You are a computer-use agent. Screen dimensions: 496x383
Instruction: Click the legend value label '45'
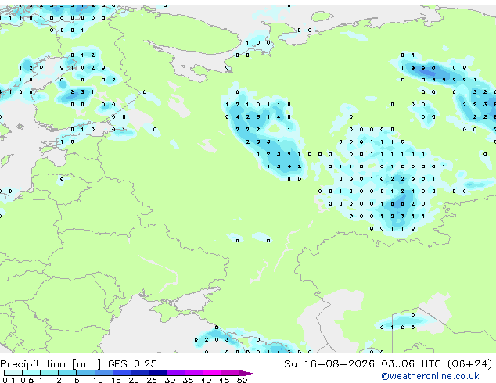click(x=224, y=380)
